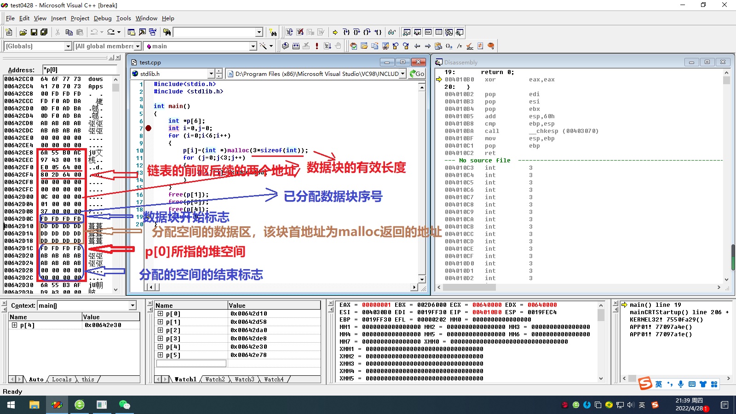Toggle the Variables window button
The height and width of the screenshot is (414, 736).
pos(417,32)
